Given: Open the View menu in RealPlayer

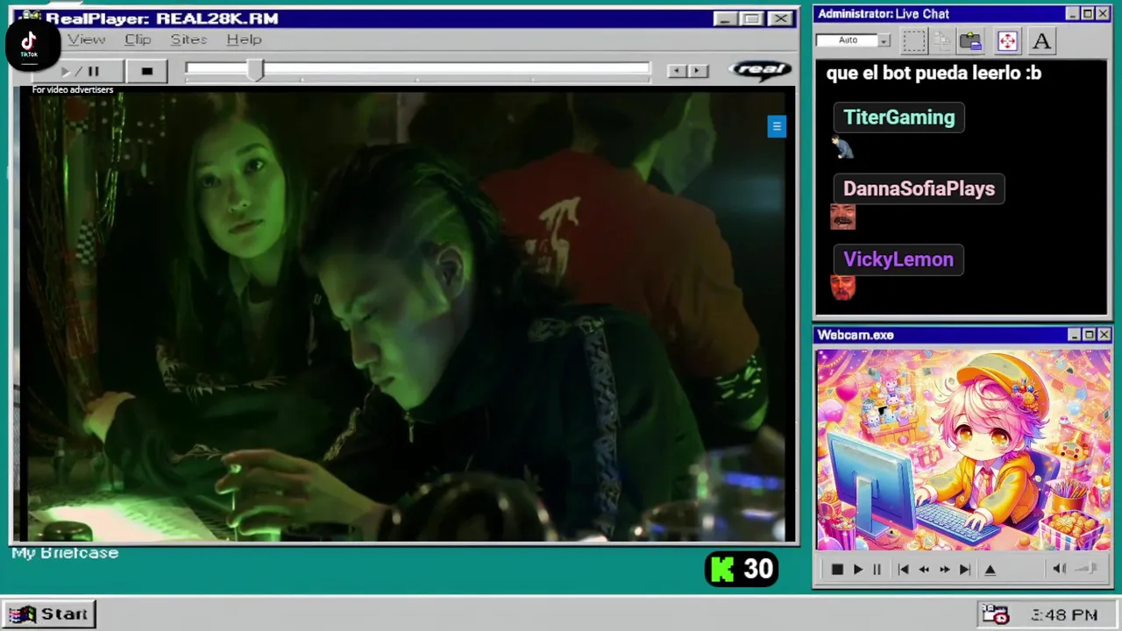Looking at the screenshot, I should pos(87,39).
